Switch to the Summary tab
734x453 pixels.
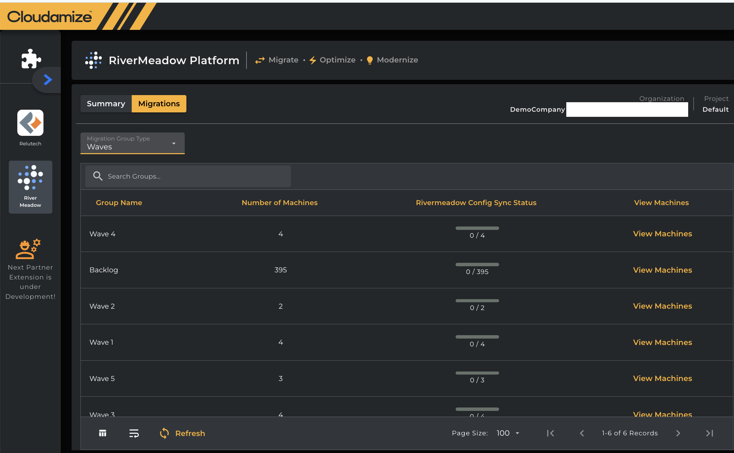click(106, 104)
